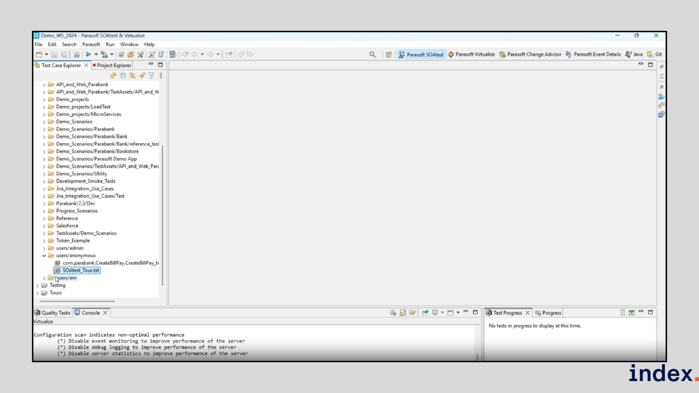This screenshot has height=393, width=699.
Task: Switch to the Project Explorer tab
Action: pos(114,65)
